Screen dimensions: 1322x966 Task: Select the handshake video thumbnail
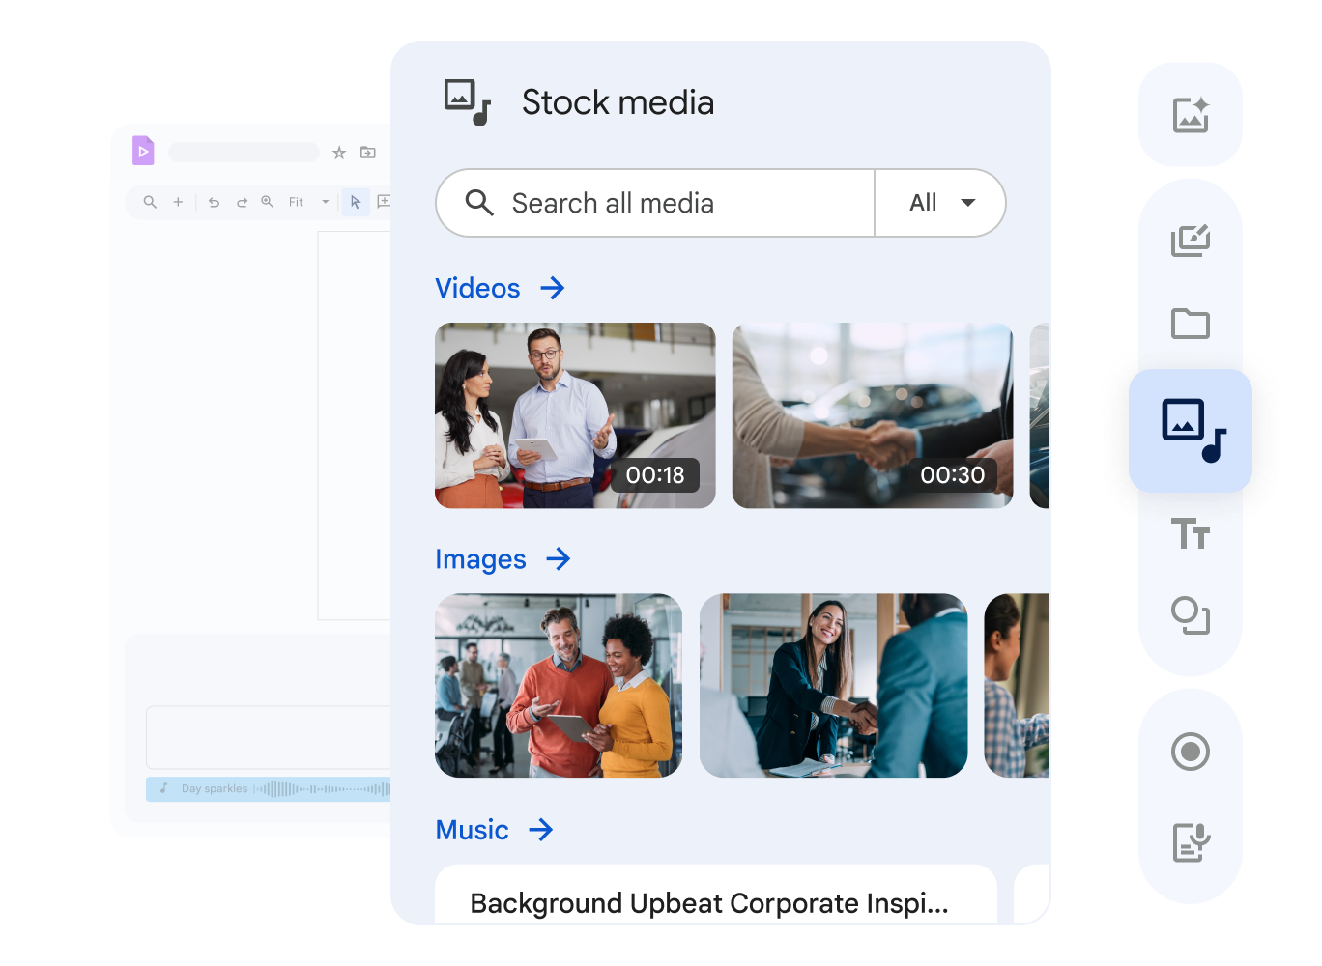[871, 415]
